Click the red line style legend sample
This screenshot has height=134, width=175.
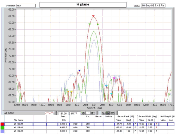tap(49, 113)
